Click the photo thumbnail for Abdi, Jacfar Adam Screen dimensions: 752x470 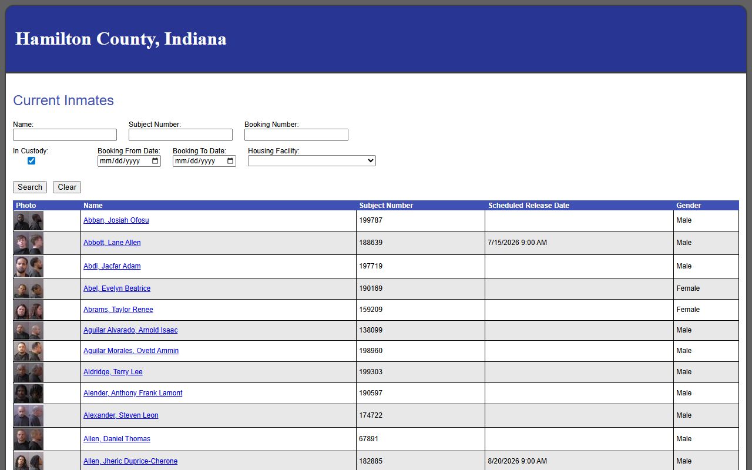pos(29,267)
